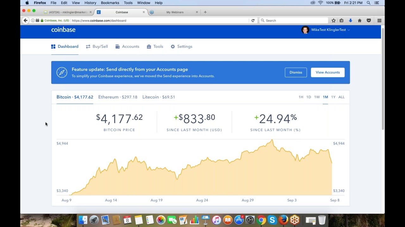Open Finder from the dock
Image resolution: width=405 pixels, height=227 pixels.
83,220
